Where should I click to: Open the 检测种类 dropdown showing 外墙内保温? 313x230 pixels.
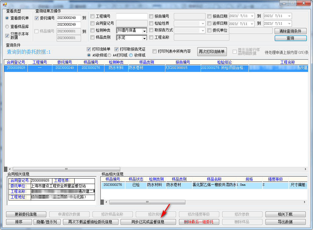[x=144, y=31]
